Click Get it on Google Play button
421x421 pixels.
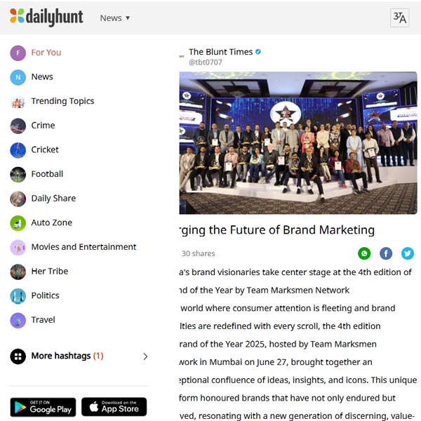[x=43, y=407]
